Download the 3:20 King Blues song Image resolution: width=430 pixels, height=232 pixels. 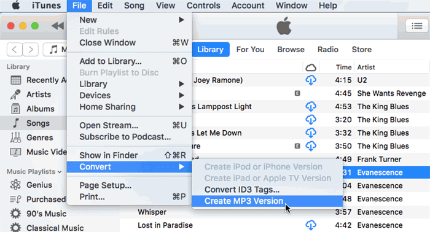[x=311, y=120]
